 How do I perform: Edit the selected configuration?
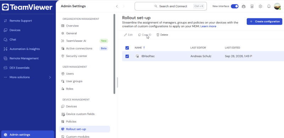pyautogui.click(x=128, y=35)
